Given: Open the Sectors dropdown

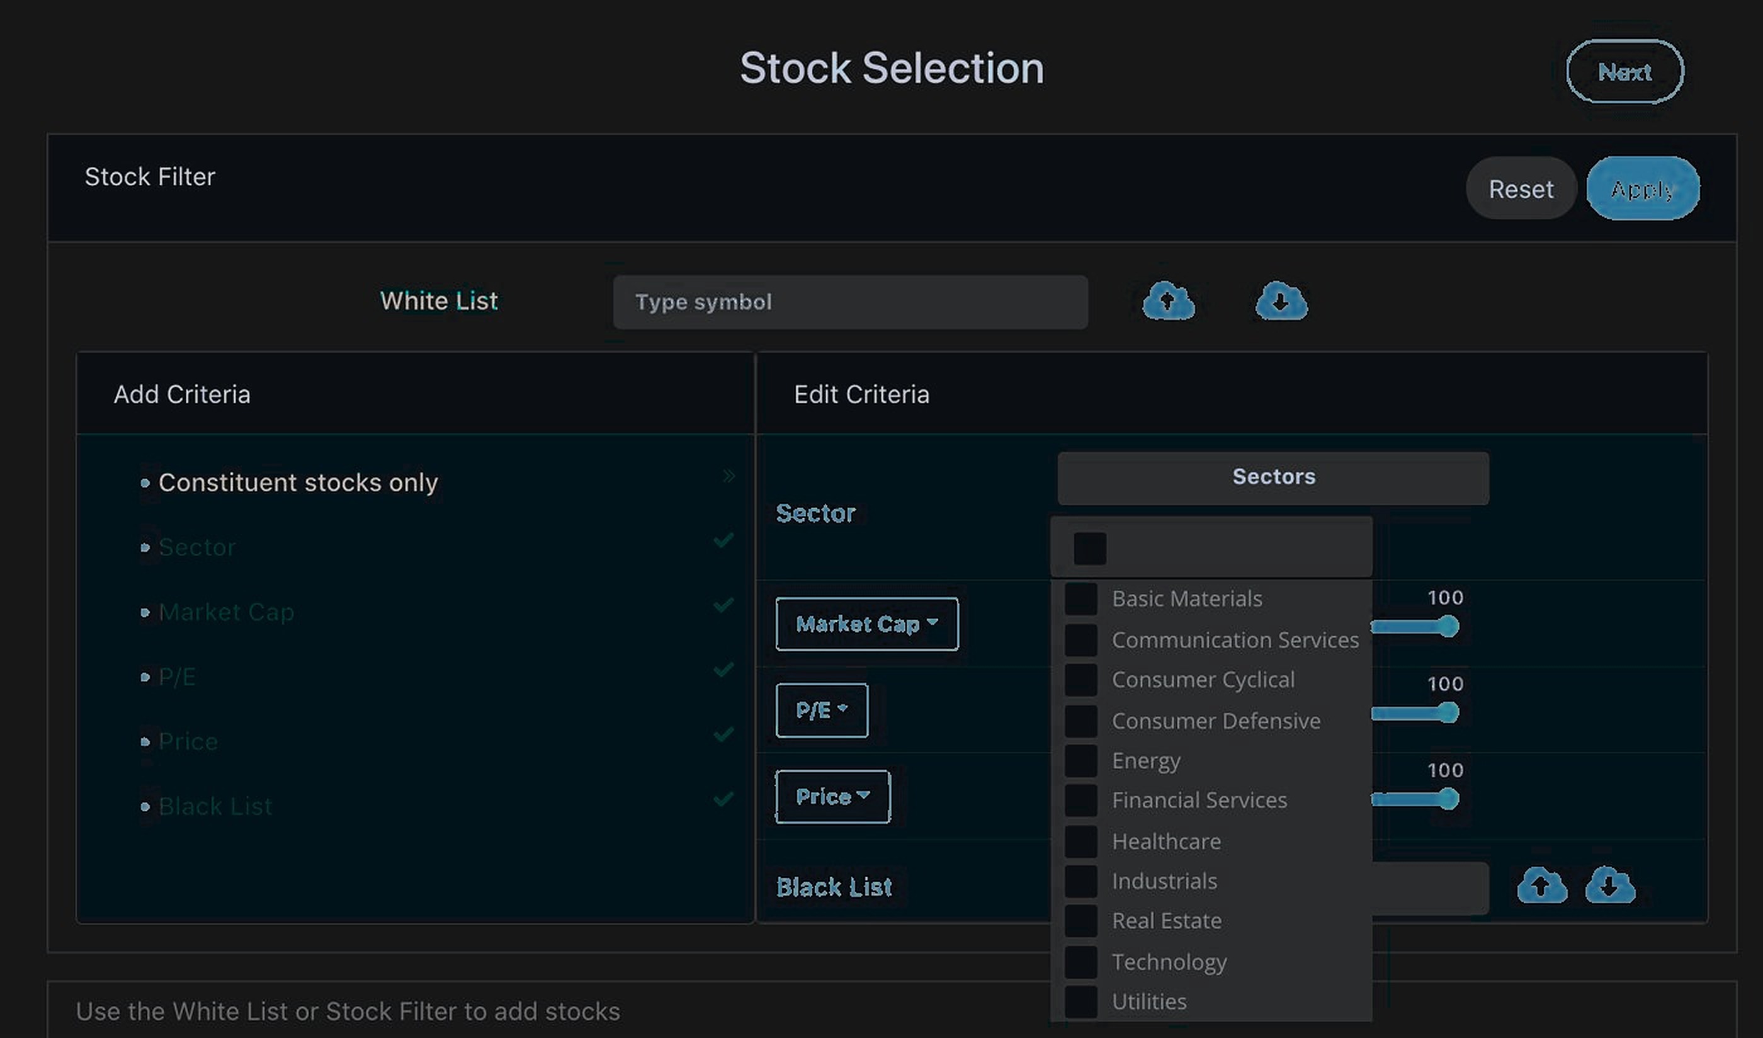Looking at the screenshot, I should tap(1273, 477).
